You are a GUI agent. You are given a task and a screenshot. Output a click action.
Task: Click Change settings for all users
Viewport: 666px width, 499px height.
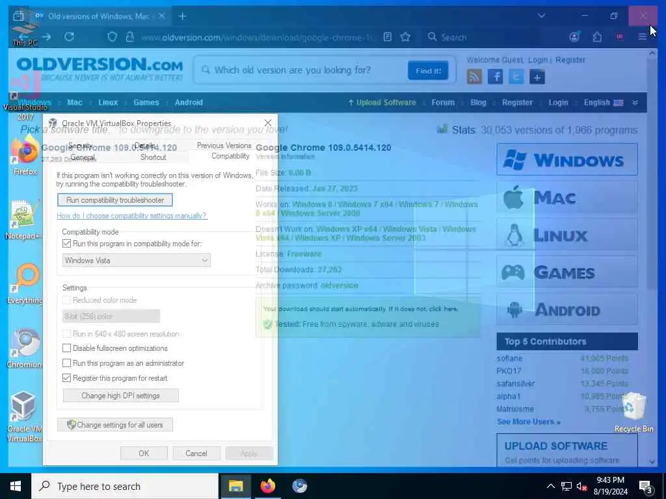(x=115, y=425)
